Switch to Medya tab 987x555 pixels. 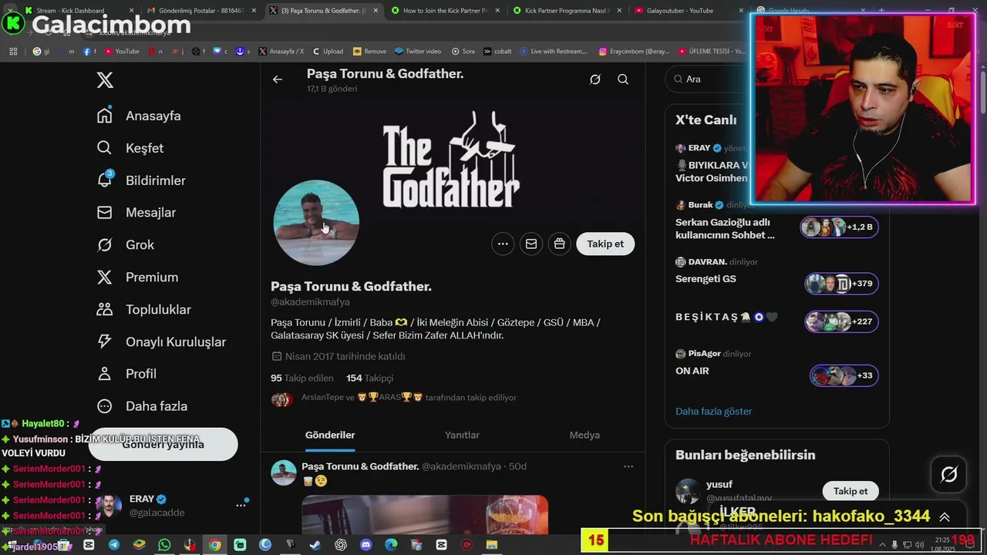584,435
